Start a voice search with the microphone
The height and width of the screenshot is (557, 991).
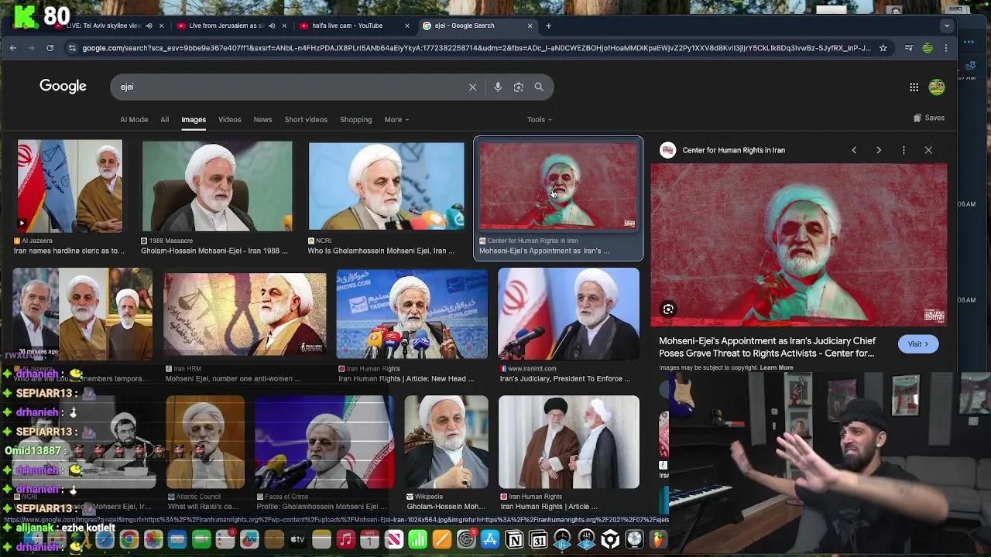click(498, 87)
